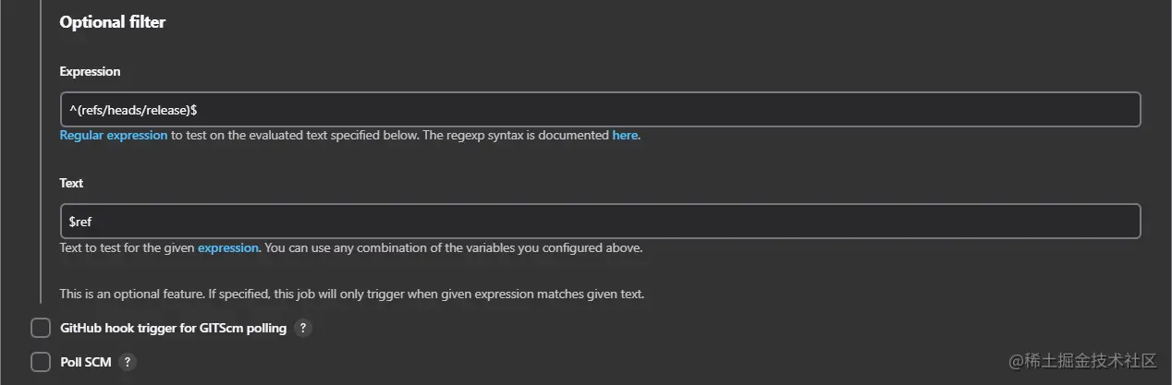This screenshot has height=385, width=1172.
Task: Click the "Optional filter" heading
Action: [x=113, y=22]
